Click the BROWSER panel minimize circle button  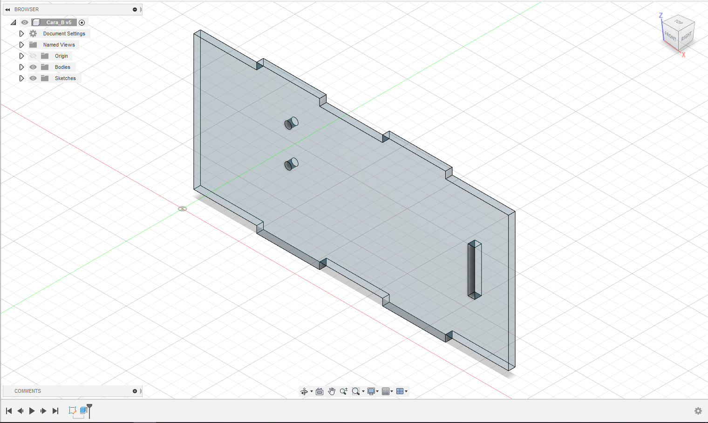coord(135,9)
